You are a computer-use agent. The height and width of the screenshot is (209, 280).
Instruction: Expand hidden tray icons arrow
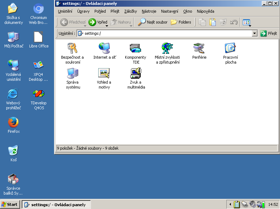click(230, 204)
